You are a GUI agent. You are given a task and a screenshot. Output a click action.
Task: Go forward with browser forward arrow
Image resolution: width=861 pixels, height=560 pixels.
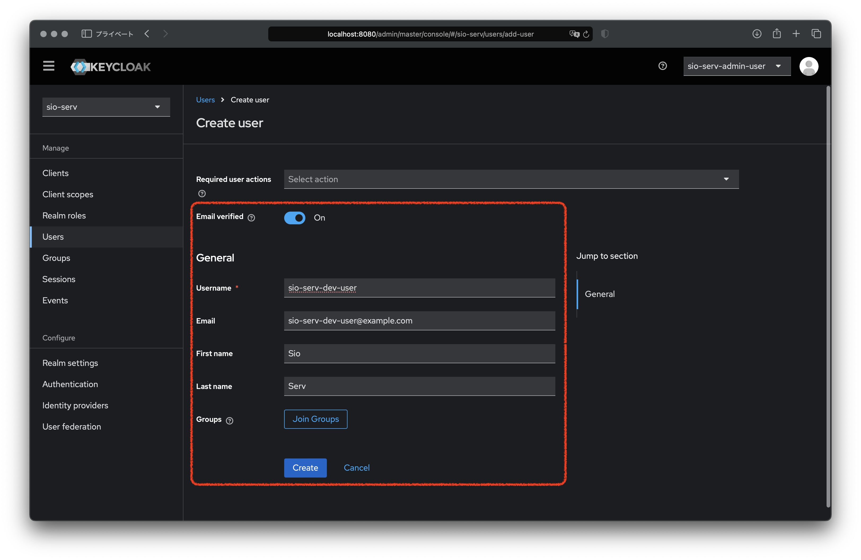pyautogui.click(x=166, y=34)
